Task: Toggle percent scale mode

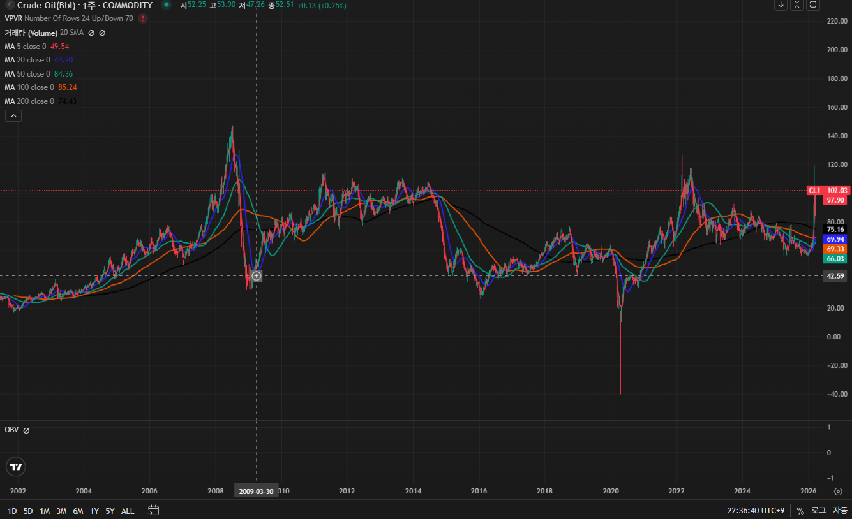Action: pyautogui.click(x=800, y=511)
